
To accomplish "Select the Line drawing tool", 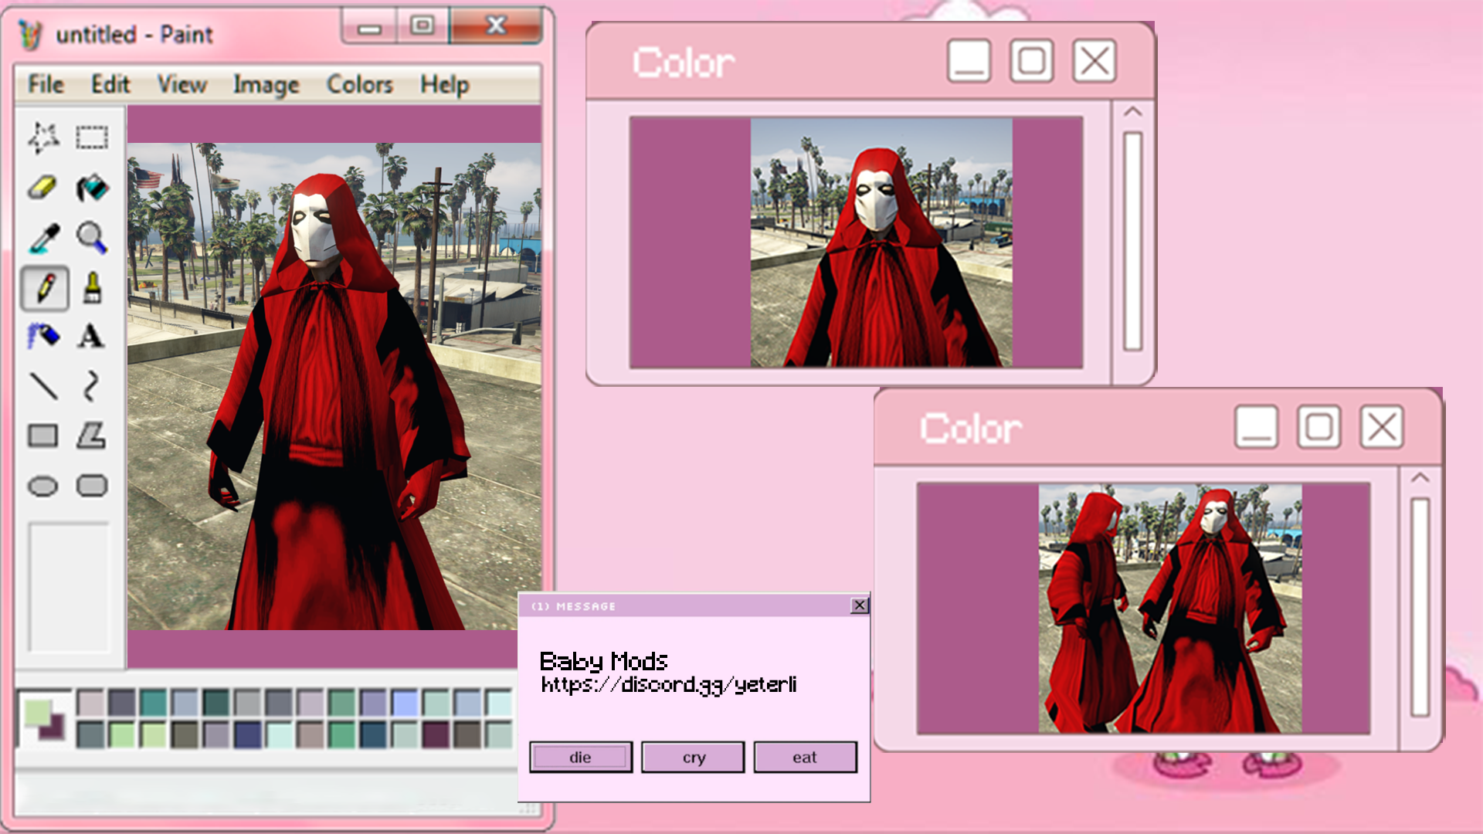I will pyautogui.click(x=42, y=386).
